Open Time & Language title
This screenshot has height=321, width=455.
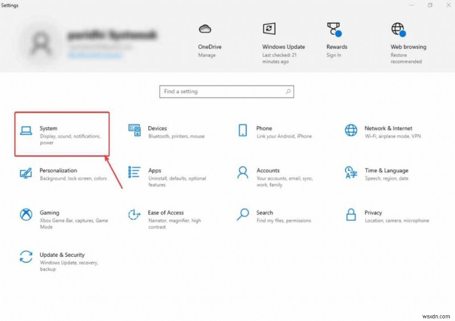pos(387,171)
